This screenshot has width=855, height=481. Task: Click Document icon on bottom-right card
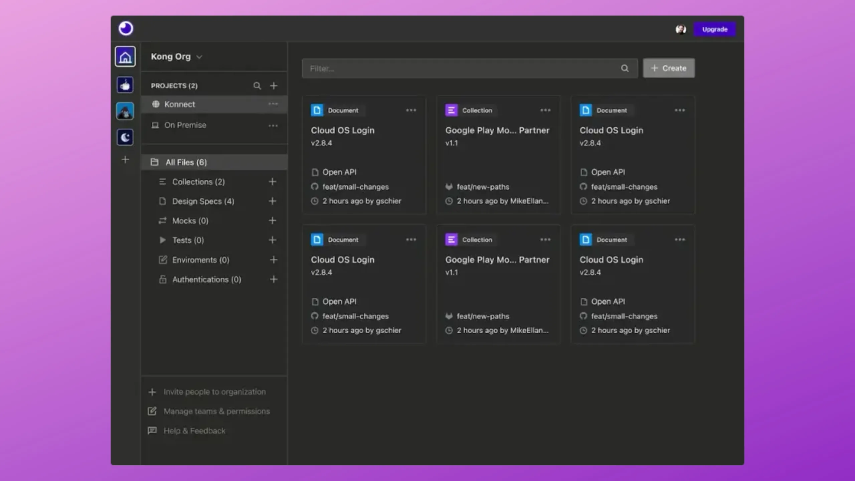coord(586,239)
